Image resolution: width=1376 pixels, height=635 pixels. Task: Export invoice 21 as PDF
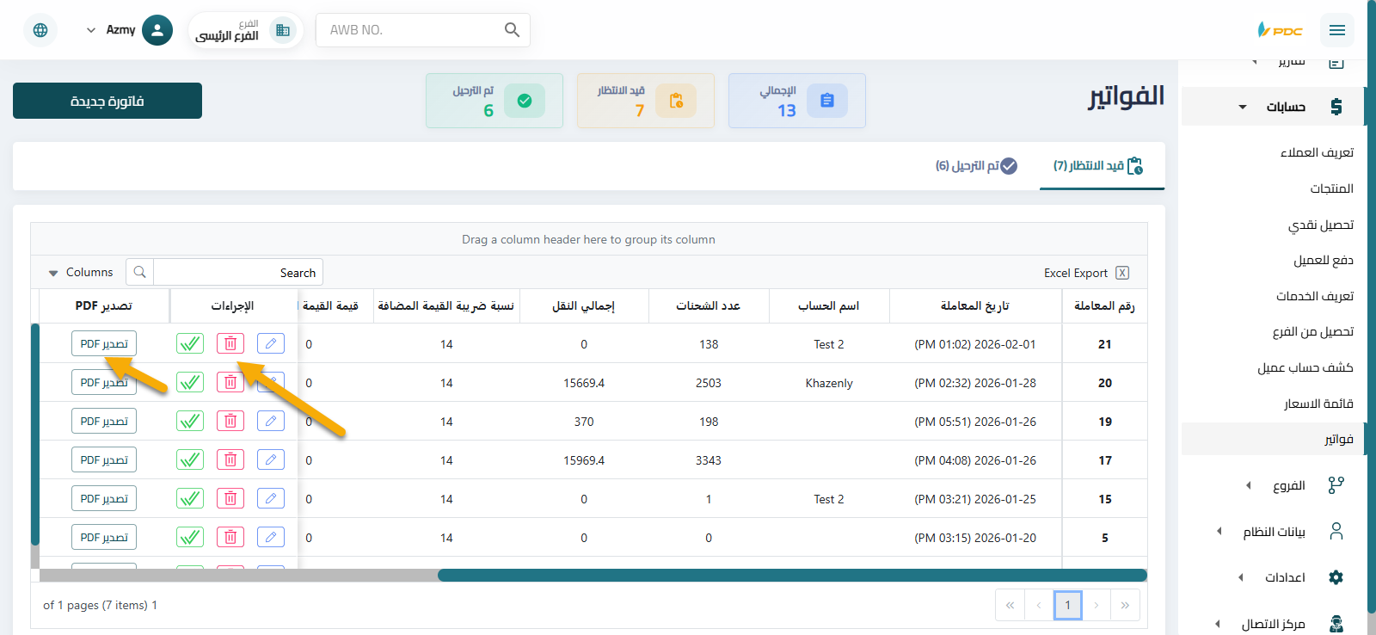pos(104,343)
